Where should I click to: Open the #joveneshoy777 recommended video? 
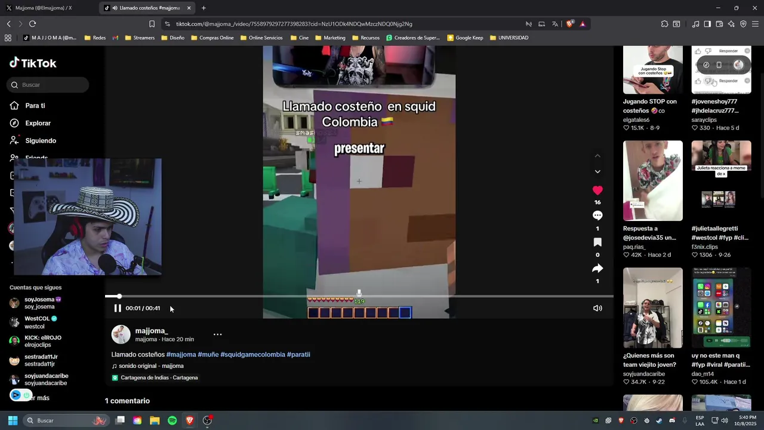[721, 70]
